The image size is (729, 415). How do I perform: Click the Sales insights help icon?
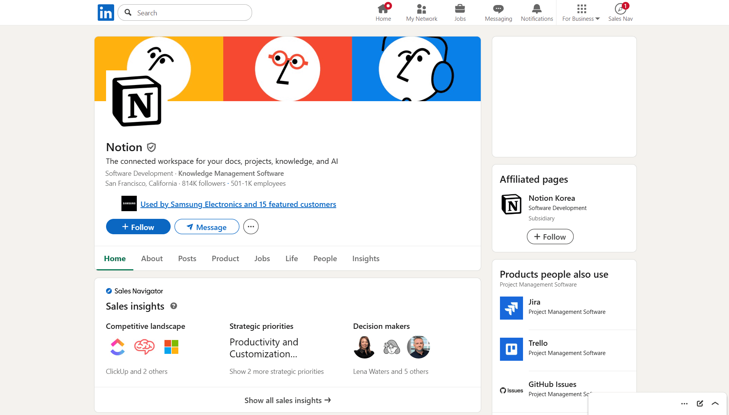click(x=174, y=306)
